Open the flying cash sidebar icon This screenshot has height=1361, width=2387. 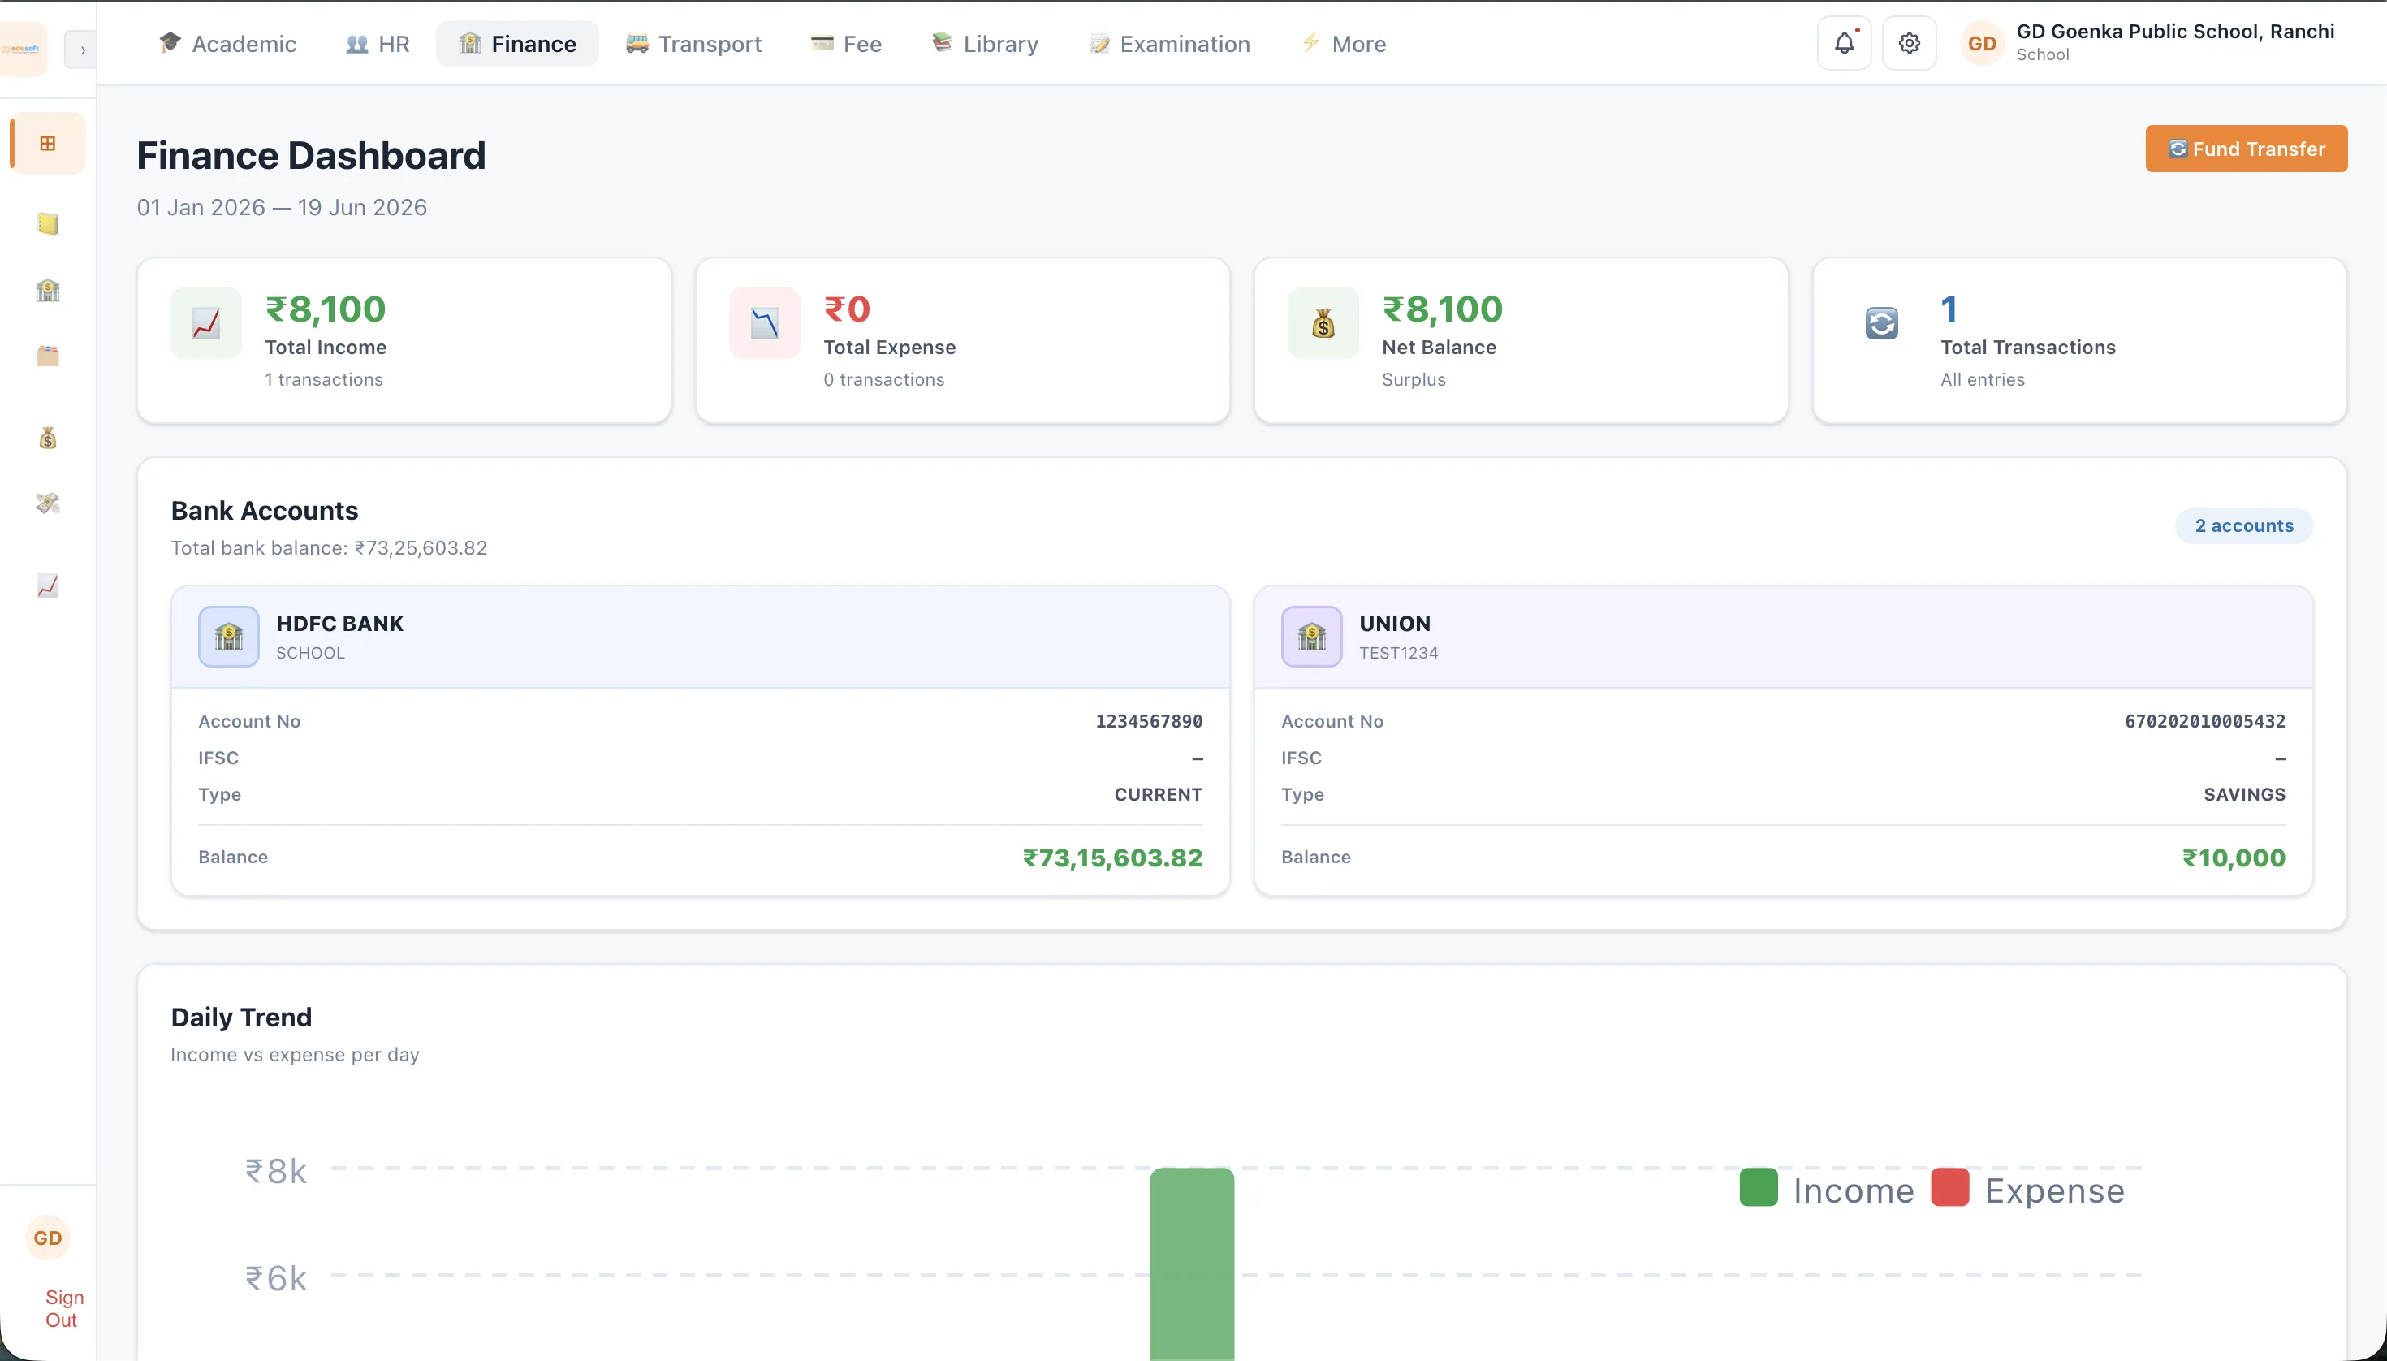tap(48, 503)
